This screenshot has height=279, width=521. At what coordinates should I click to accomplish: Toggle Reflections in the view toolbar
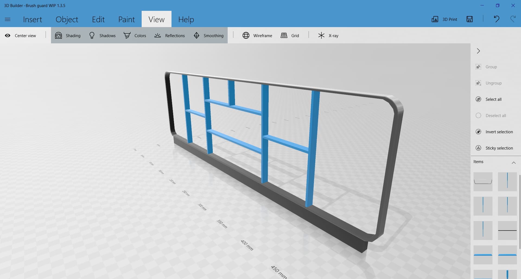[169, 35]
